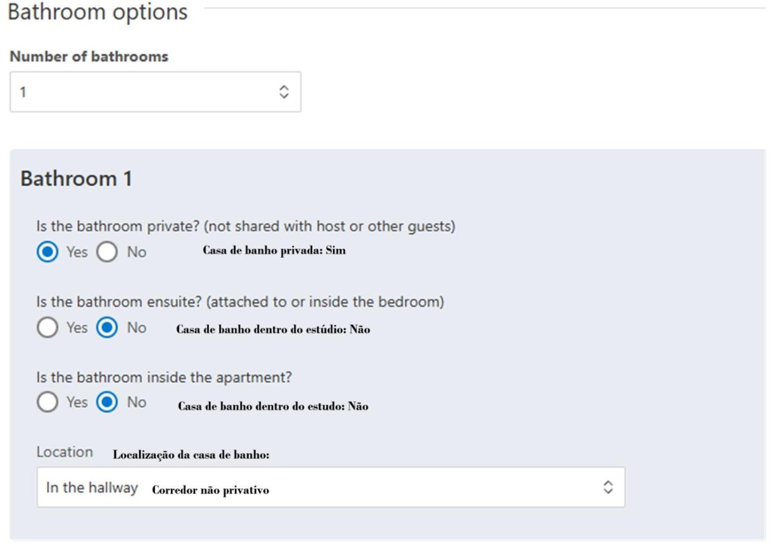
Task: Select No radio for private bathroom
Action: pyautogui.click(x=107, y=252)
